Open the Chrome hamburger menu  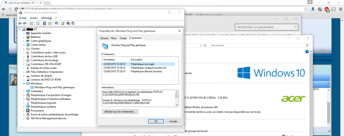point(340,9)
